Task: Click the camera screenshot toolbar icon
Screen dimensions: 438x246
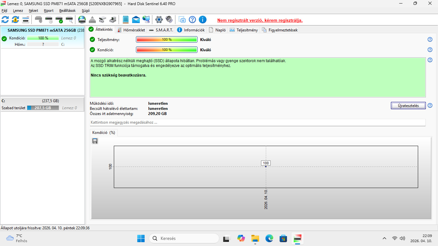Action: 182,20
